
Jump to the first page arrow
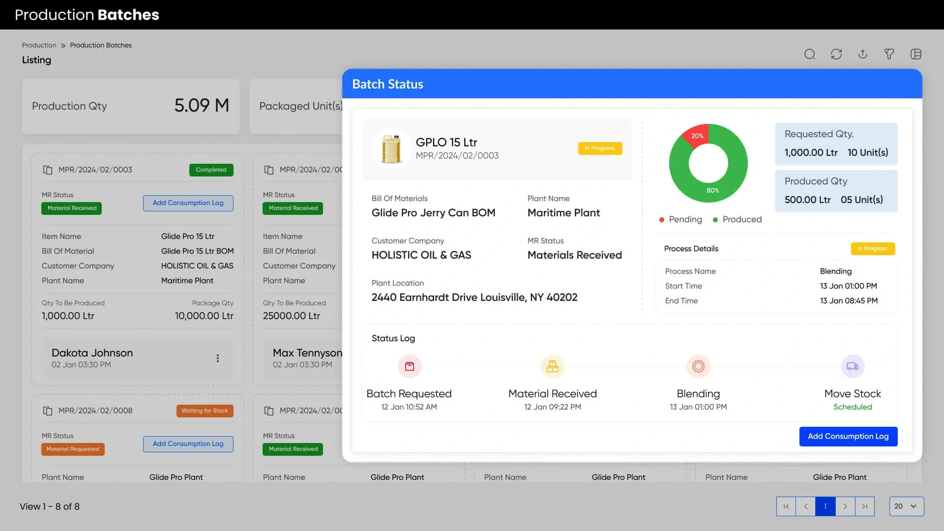(x=786, y=506)
